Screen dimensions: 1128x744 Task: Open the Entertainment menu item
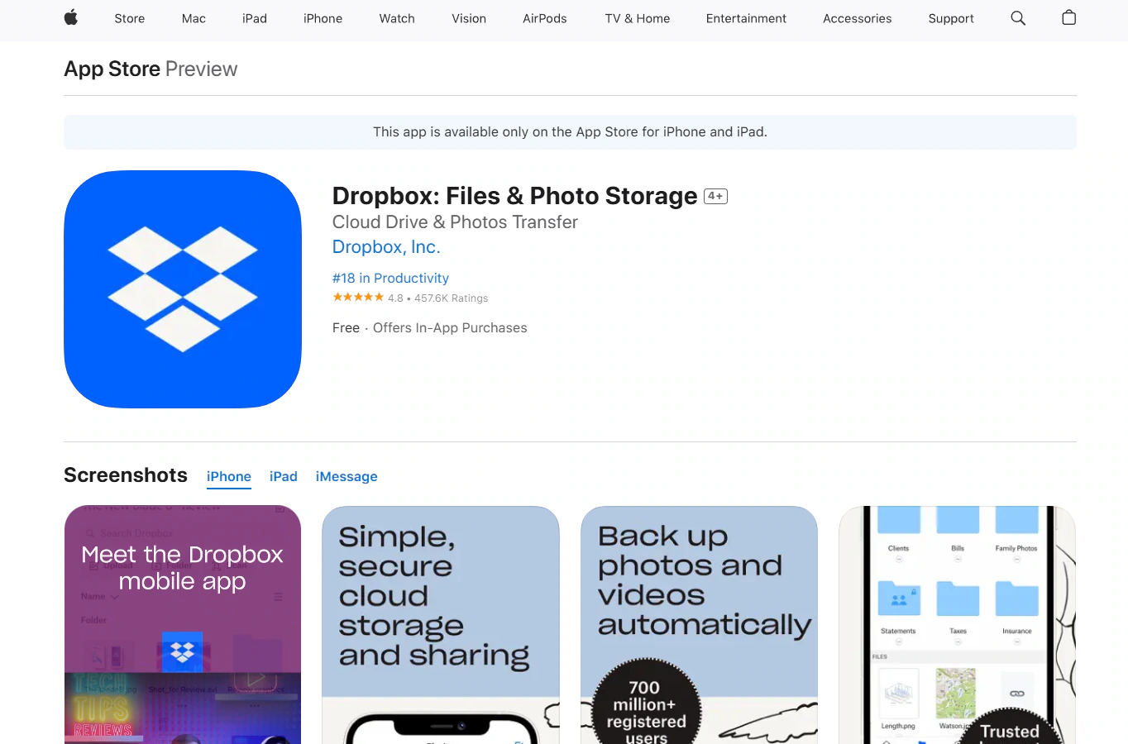click(x=746, y=18)
